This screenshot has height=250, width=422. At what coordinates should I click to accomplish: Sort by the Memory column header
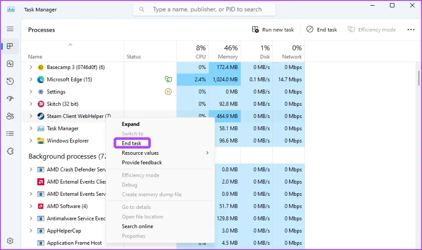click(225, 51)
